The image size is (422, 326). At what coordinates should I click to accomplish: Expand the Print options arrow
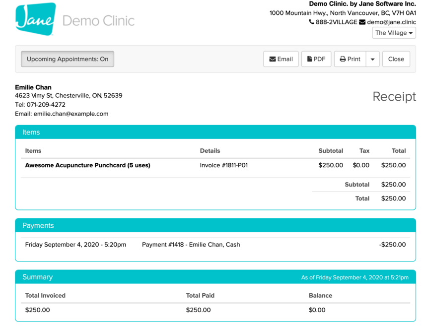(x=372, y=59)
